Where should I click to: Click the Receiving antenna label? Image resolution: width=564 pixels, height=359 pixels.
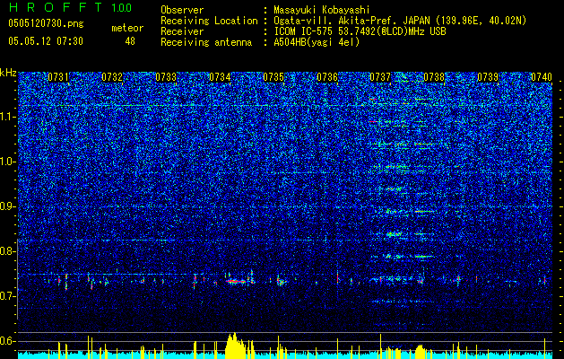pyautogui.click(x=206, y=42)
